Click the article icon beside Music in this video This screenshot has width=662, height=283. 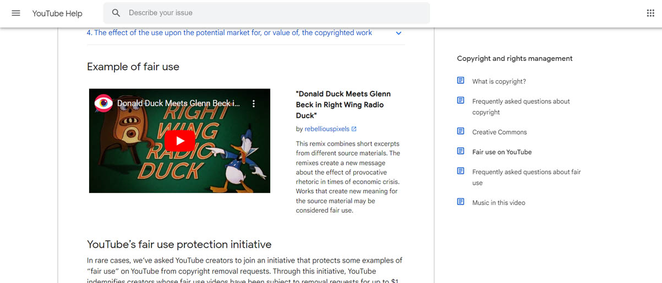click(461, 202)
